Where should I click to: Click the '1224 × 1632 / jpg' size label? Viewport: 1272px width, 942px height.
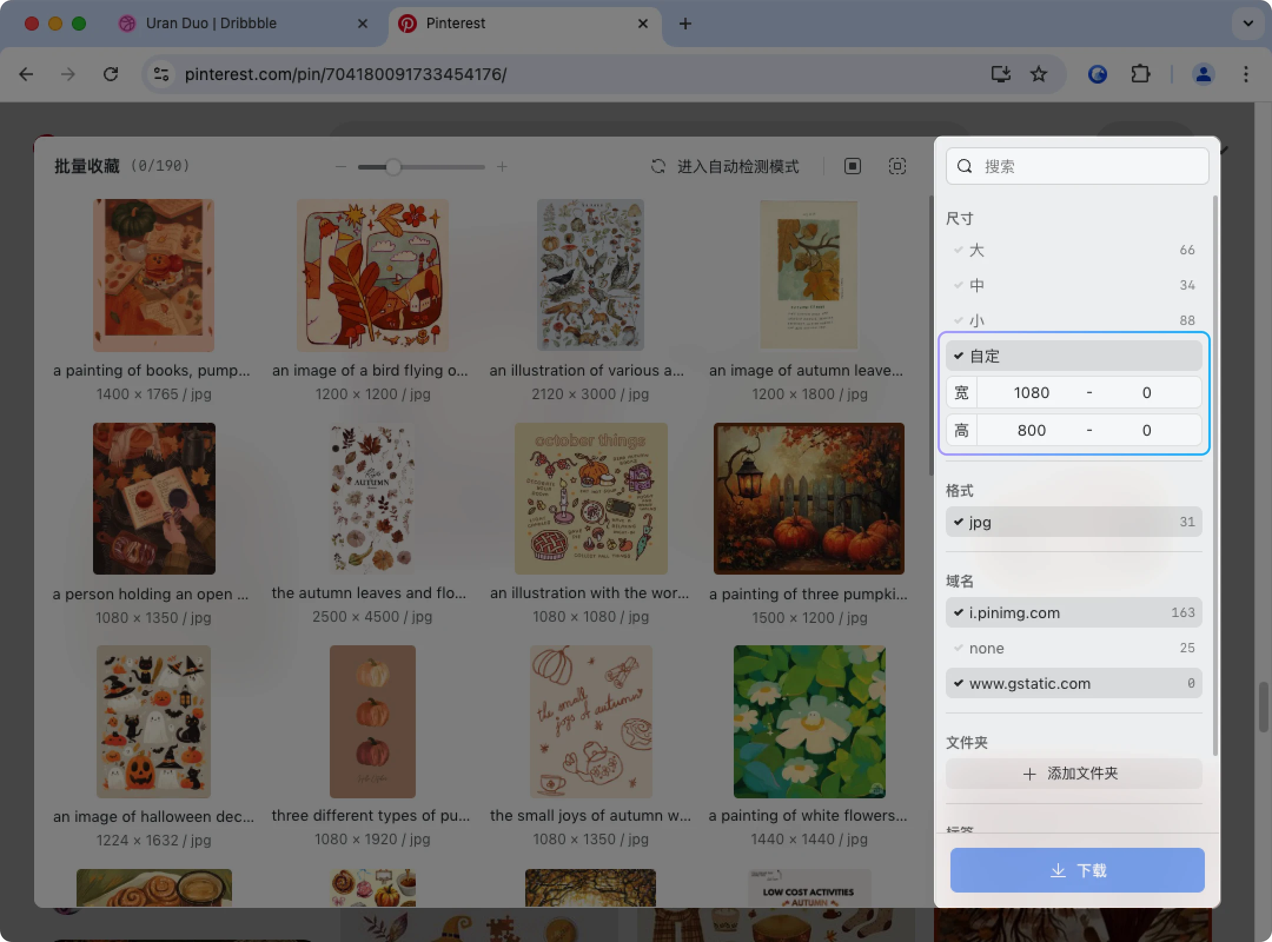(x=154, y=840)
